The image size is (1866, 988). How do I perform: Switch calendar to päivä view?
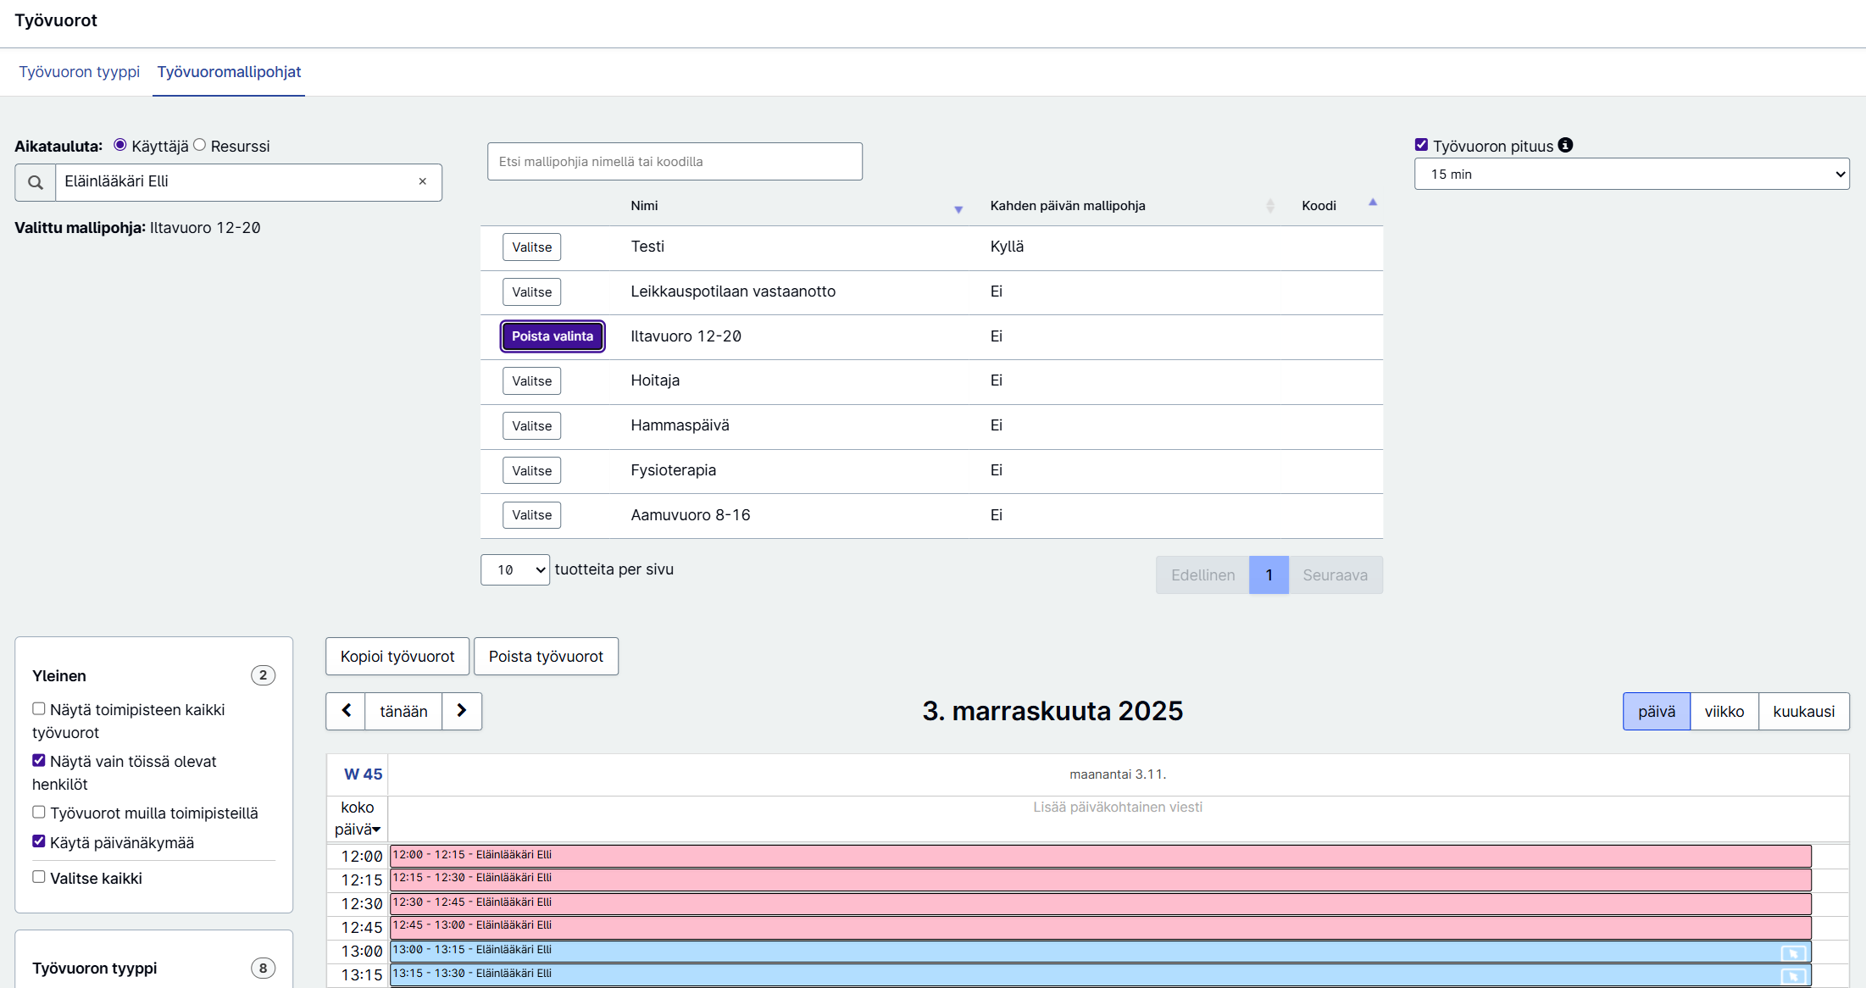click(1657, 711)
